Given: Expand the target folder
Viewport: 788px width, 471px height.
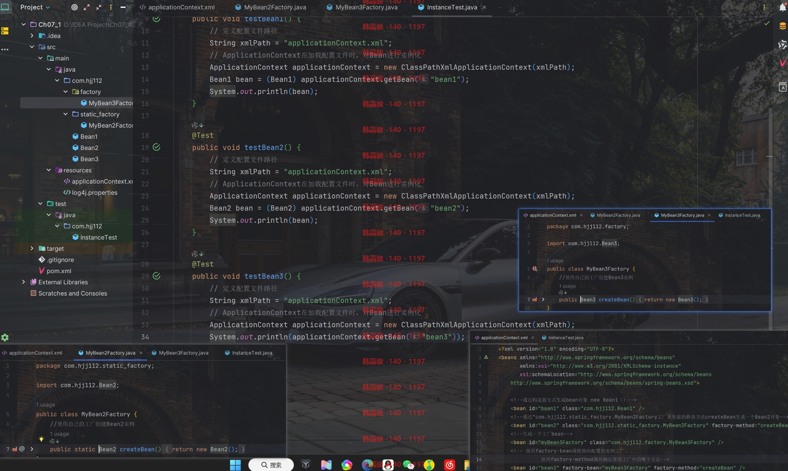Looking at the screenshot, I should [32, 248].
